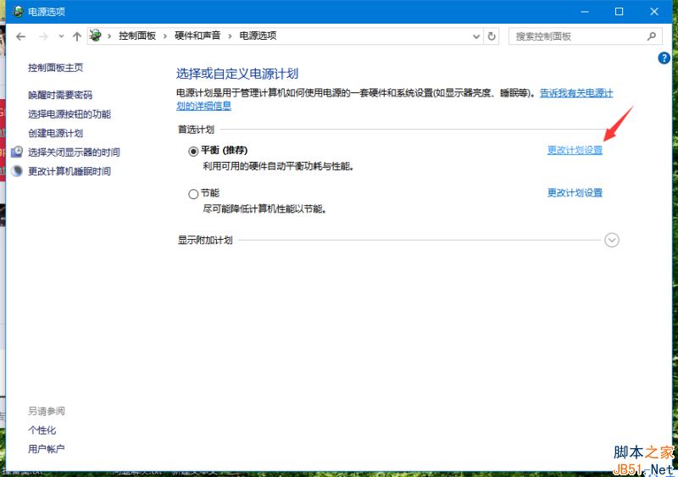Open 唤醒时需要密码 link
This screenshot has width=678, height=477.
point(60,95)
